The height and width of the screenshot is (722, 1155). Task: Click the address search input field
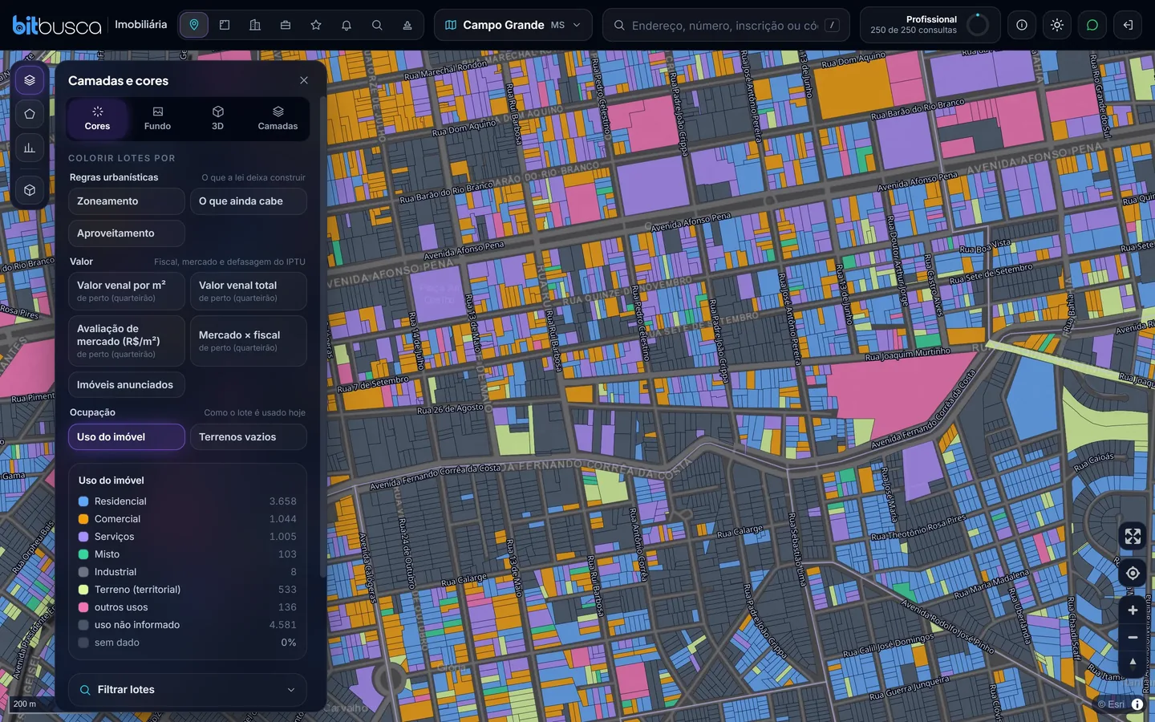point(726,25)
